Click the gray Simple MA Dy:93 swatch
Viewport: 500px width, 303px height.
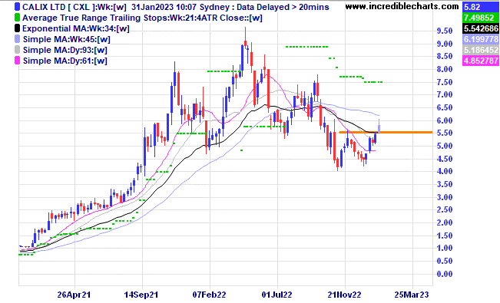point(17,50)
